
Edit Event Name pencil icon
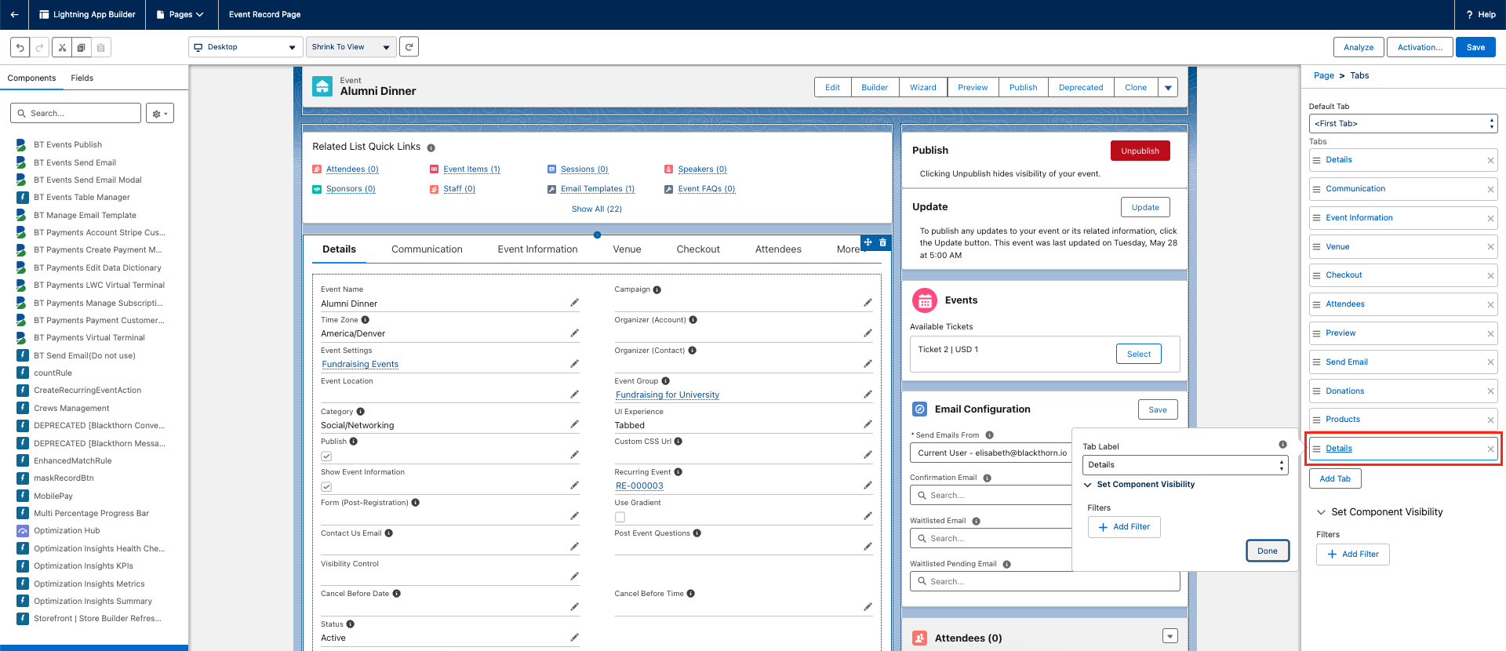click(574, 303)
